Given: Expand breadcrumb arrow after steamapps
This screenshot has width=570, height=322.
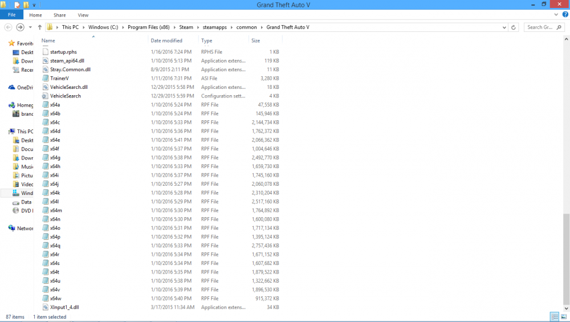Looking at the screenshot, I should point(231,27).
